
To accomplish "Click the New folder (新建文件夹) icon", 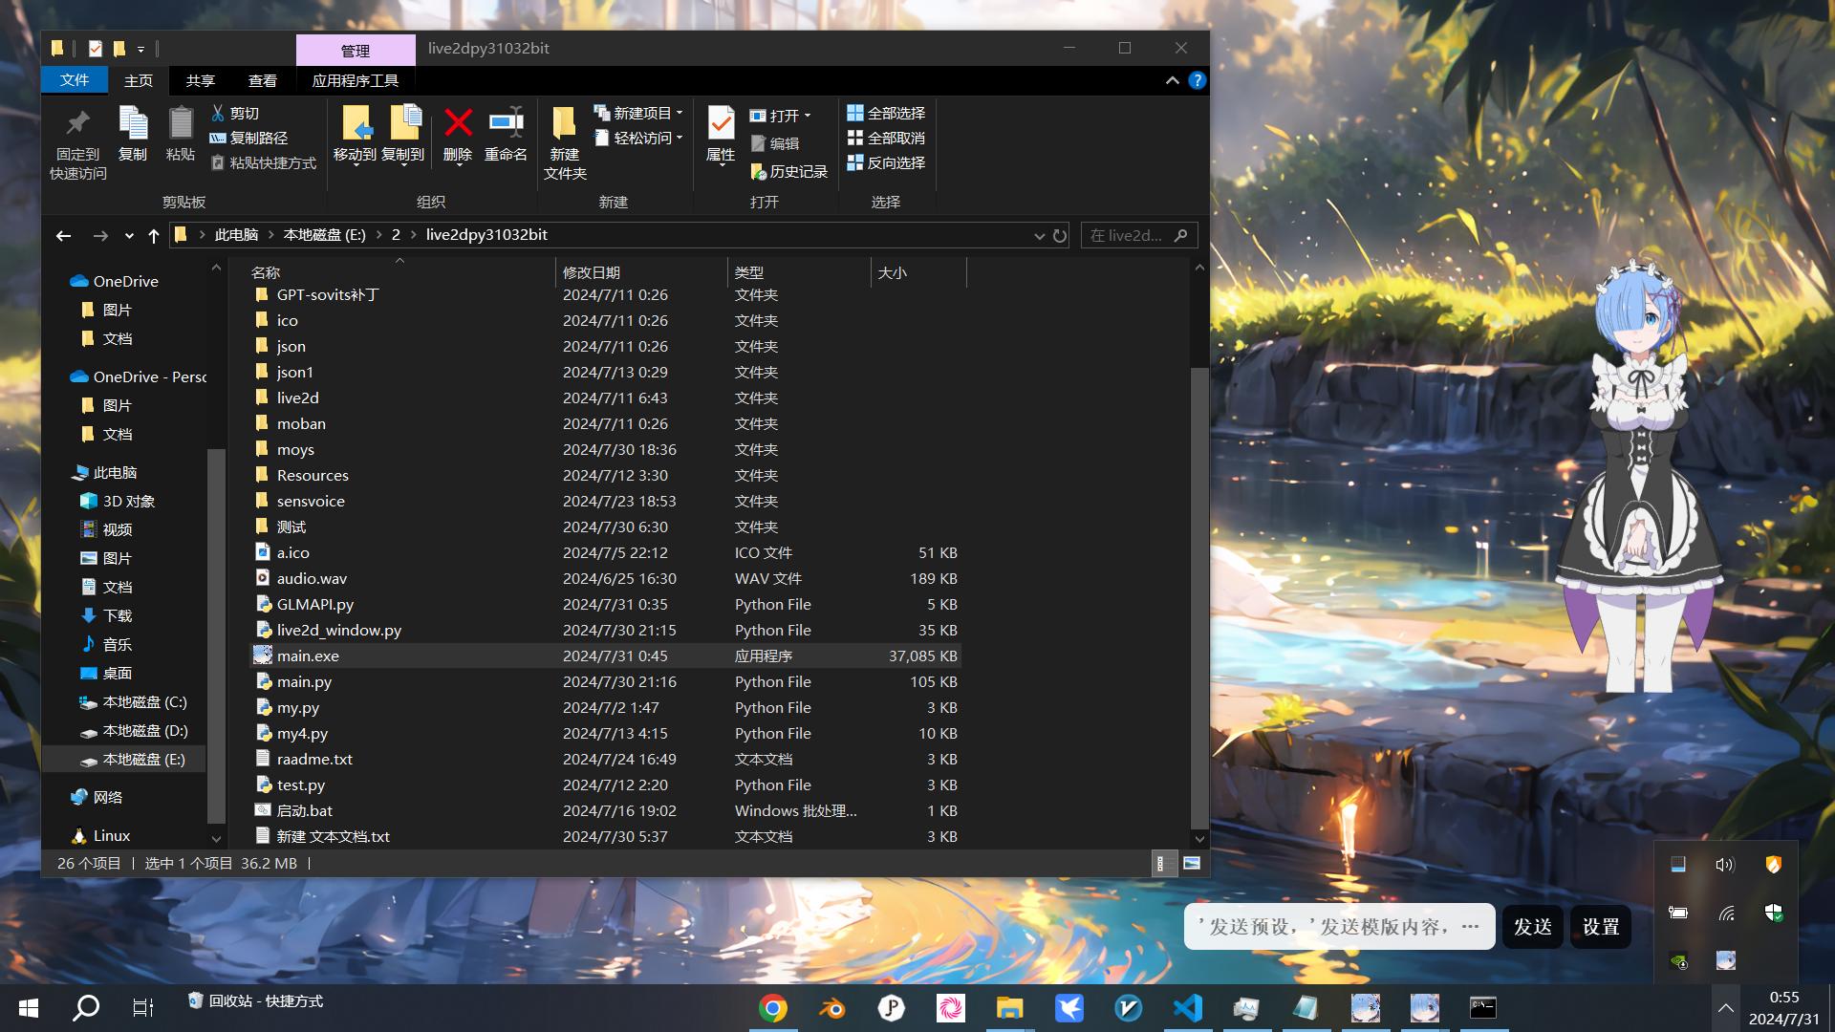I will pyautogui.click(x=564, y=123).
